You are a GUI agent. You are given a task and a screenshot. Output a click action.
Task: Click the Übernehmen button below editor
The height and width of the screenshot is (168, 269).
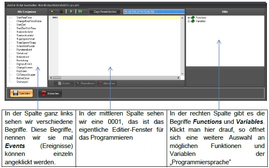coord(86,83)
